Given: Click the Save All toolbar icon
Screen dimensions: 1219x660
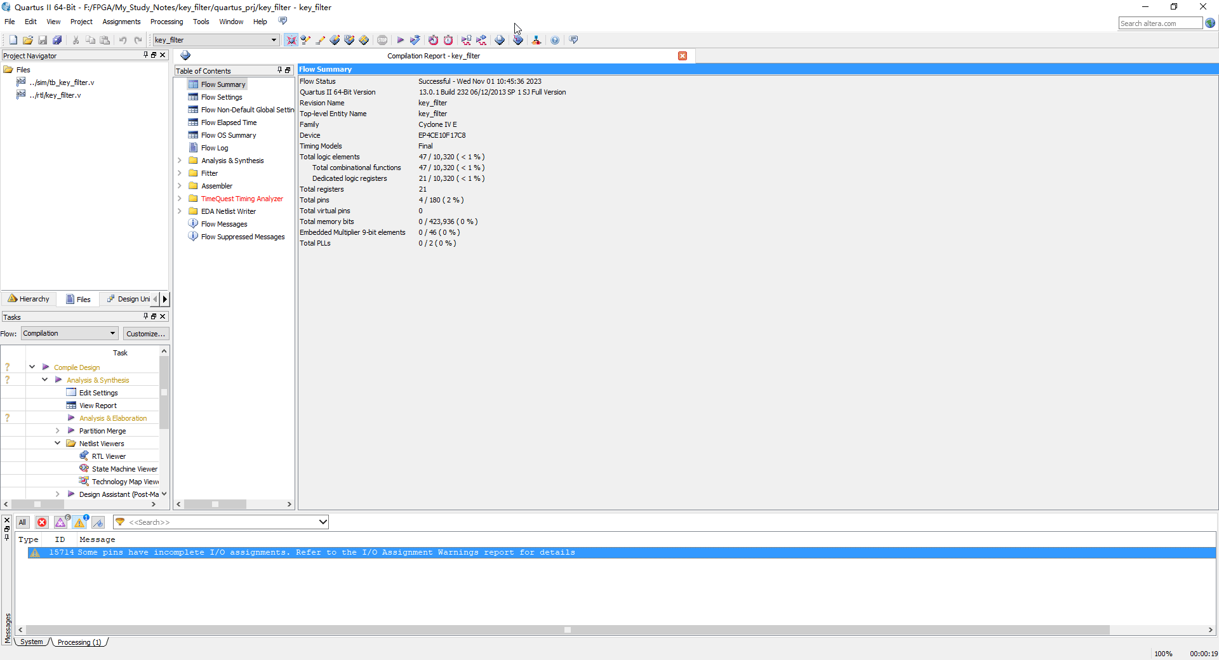Looking at the screenshot, I should pyautogui.click(x=57, y=40).
